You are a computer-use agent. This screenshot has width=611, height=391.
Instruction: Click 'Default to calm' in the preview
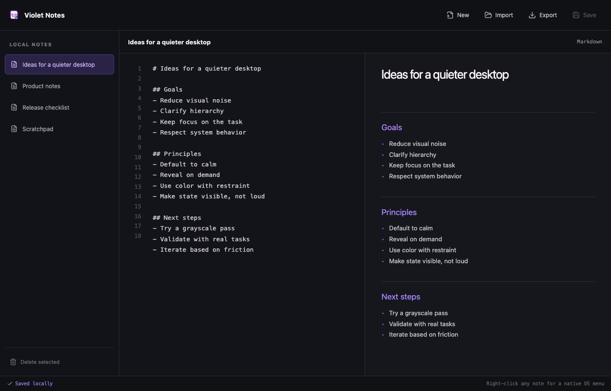click(411, 228)
